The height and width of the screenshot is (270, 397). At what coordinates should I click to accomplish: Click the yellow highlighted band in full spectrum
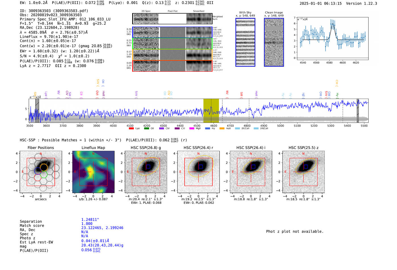(x=211, y=110)
